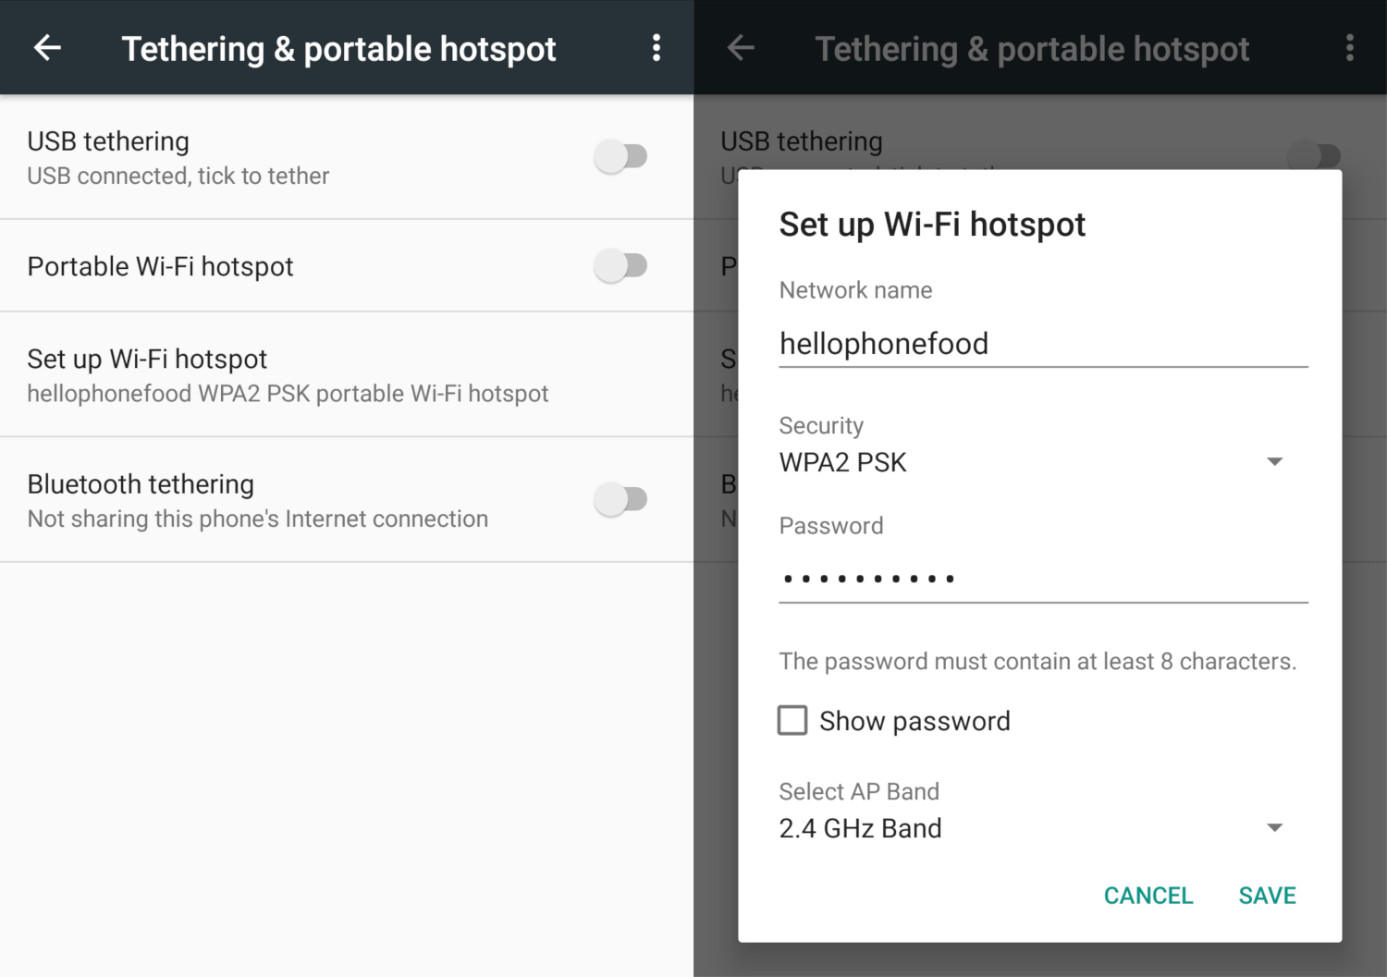The image size is (1387, 977).
Task: Turn on the Bluetooth tethering switch
Action: [620, 499]
